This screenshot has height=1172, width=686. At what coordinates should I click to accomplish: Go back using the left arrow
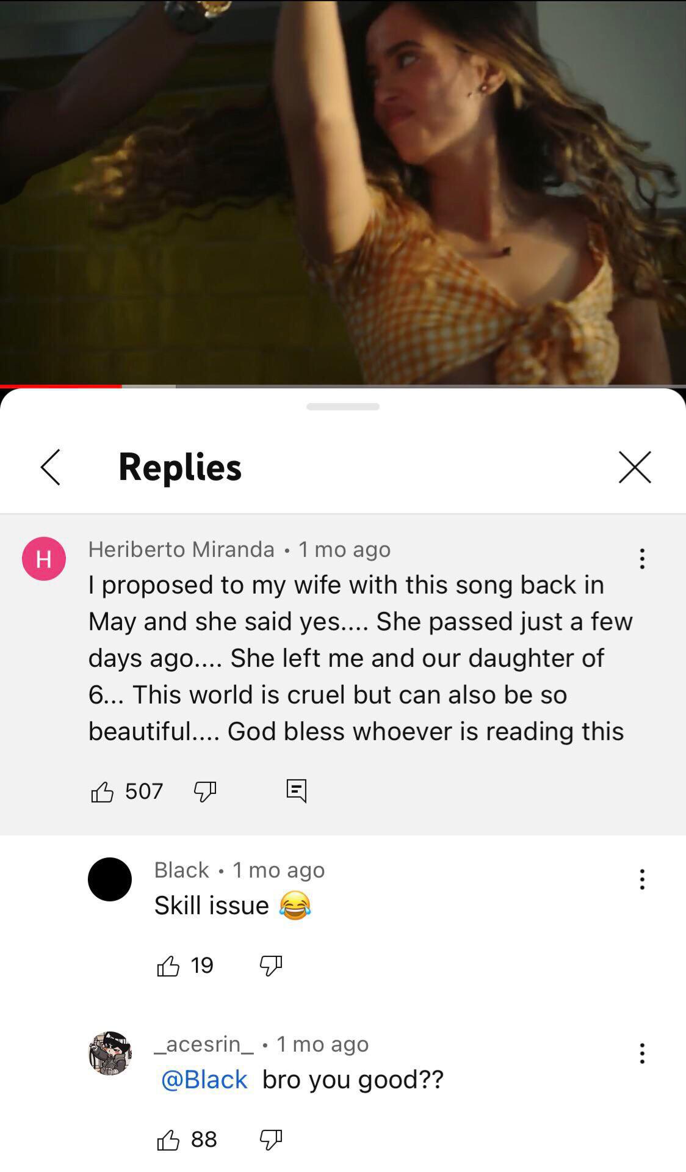tap(50, 467)
